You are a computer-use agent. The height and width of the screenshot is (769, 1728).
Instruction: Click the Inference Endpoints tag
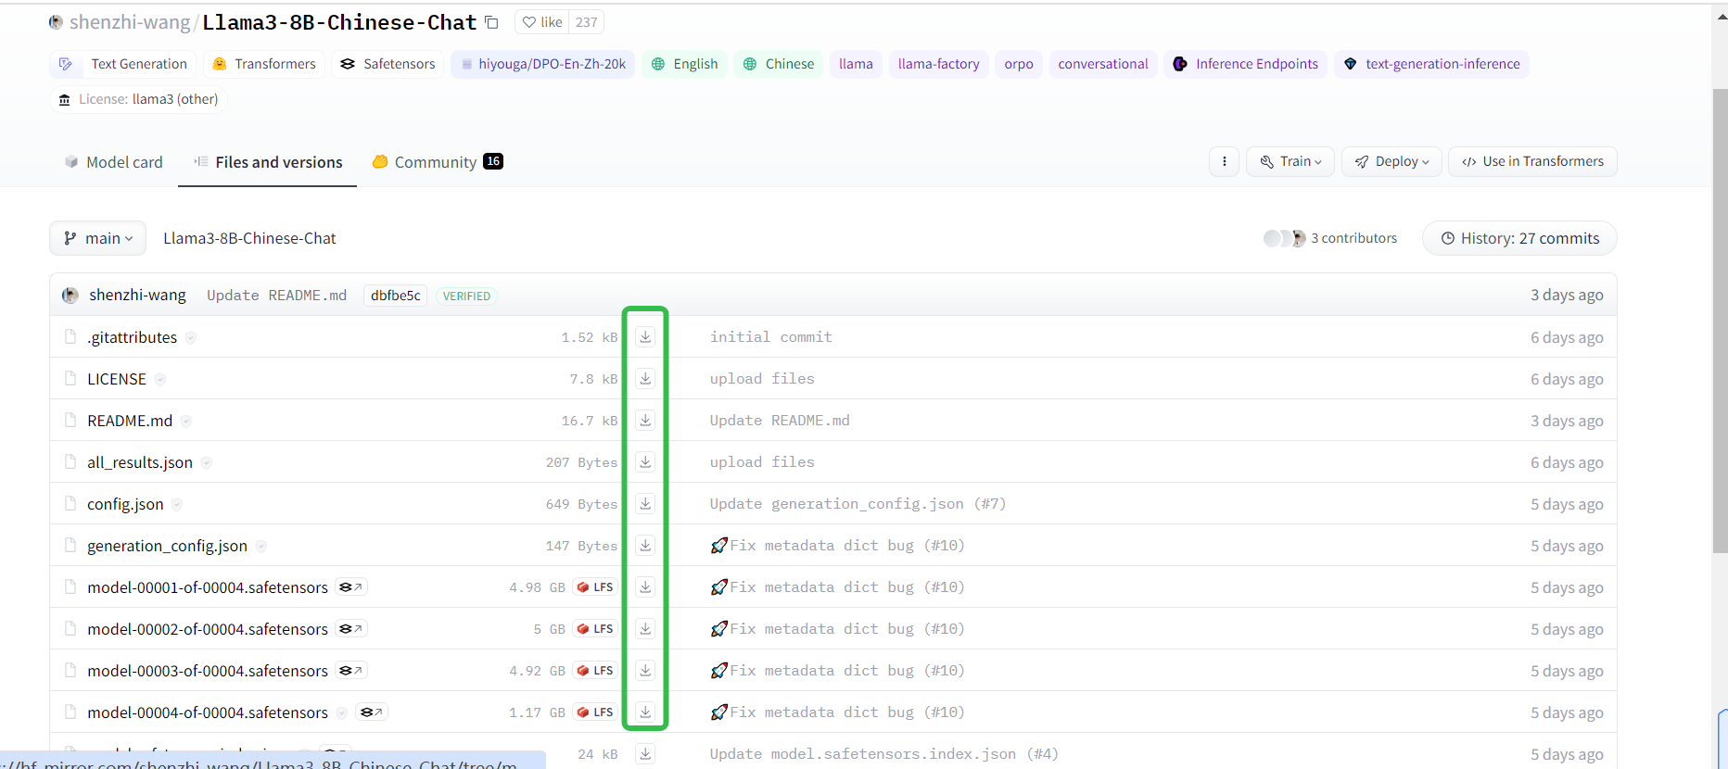[x=1245, y=64]
